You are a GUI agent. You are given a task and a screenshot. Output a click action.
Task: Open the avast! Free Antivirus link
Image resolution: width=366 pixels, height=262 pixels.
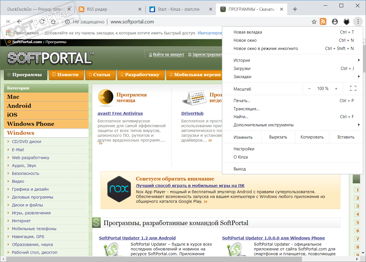tap(120, 113)
